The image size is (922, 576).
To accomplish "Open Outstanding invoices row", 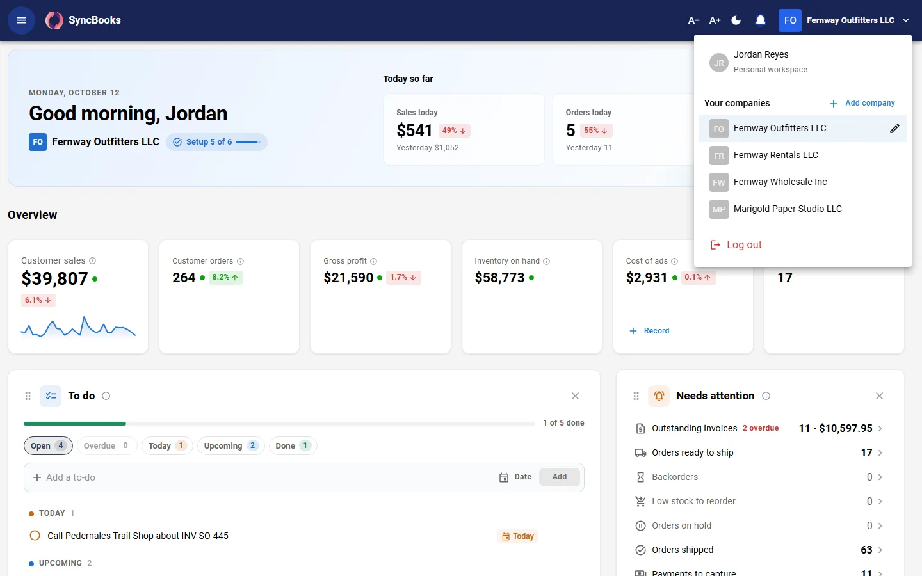I will tap(759, 429).
